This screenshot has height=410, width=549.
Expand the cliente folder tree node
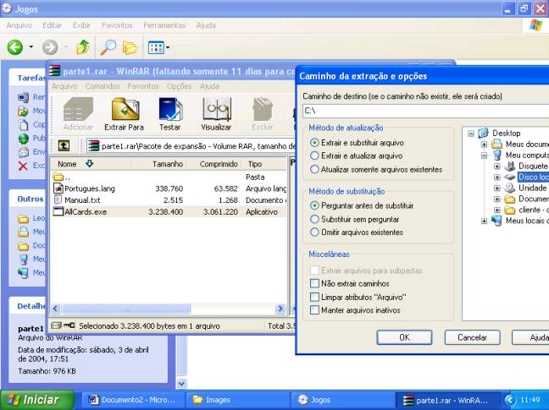[x=496, y=210]
